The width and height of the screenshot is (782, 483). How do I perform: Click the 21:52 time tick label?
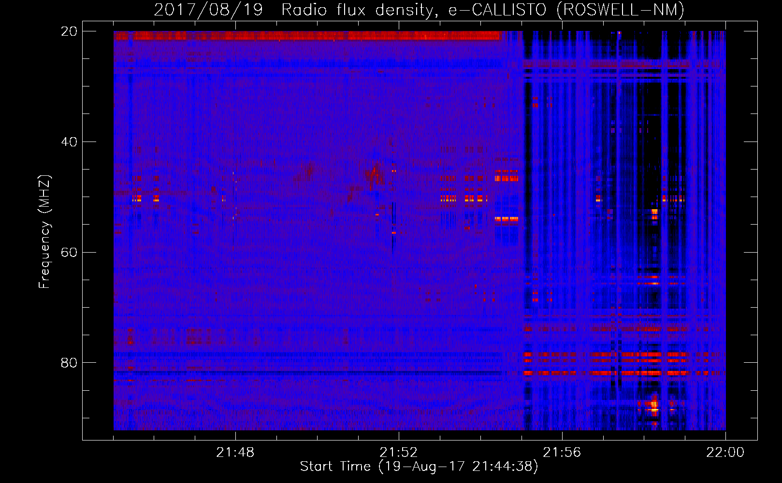coord(399,452)
